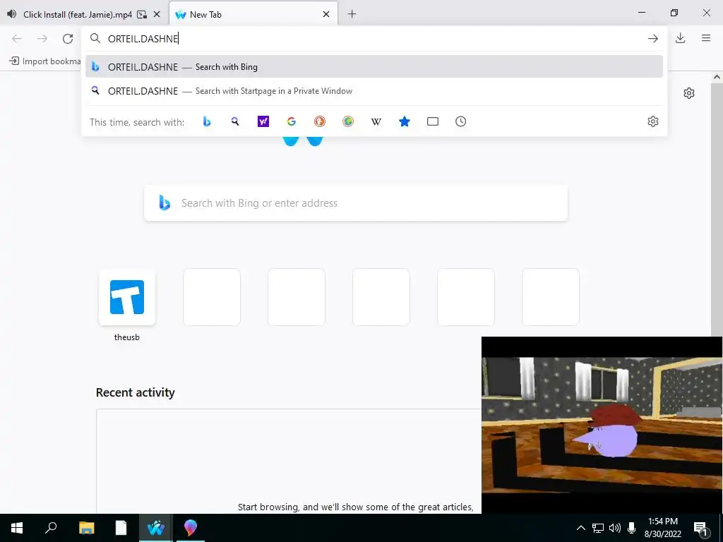
Task: Open Windows Start menu
Action: coord(17,528)
